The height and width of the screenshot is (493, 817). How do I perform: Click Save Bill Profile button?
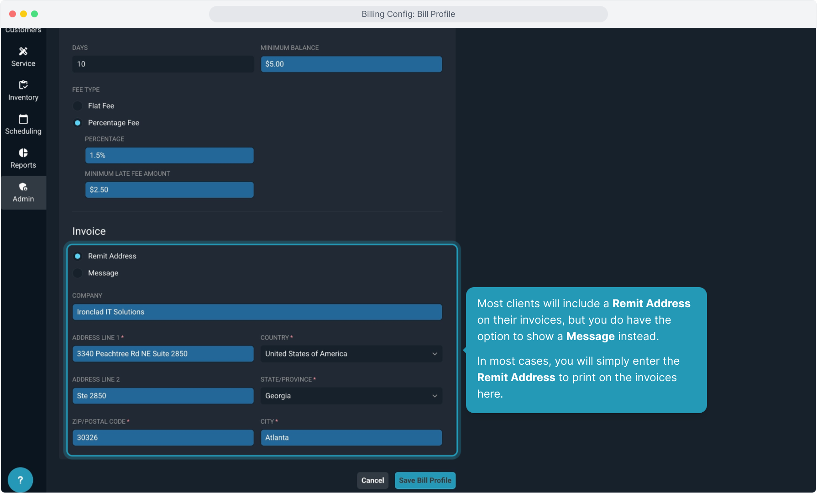tap(425, 480)
